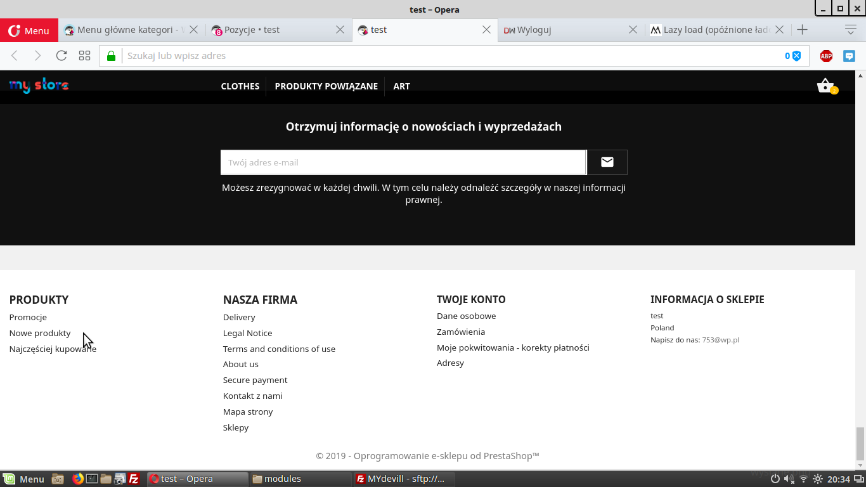Open the 'About us' footer link
Viewport: 866px width, 487px height.
click(241, 364)
